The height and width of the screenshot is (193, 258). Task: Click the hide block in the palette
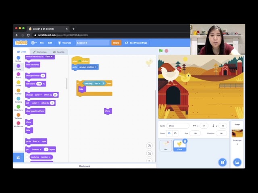coord(29,130)
